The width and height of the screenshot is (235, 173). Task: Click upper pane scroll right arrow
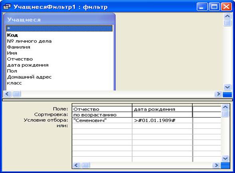click(218, 94)
